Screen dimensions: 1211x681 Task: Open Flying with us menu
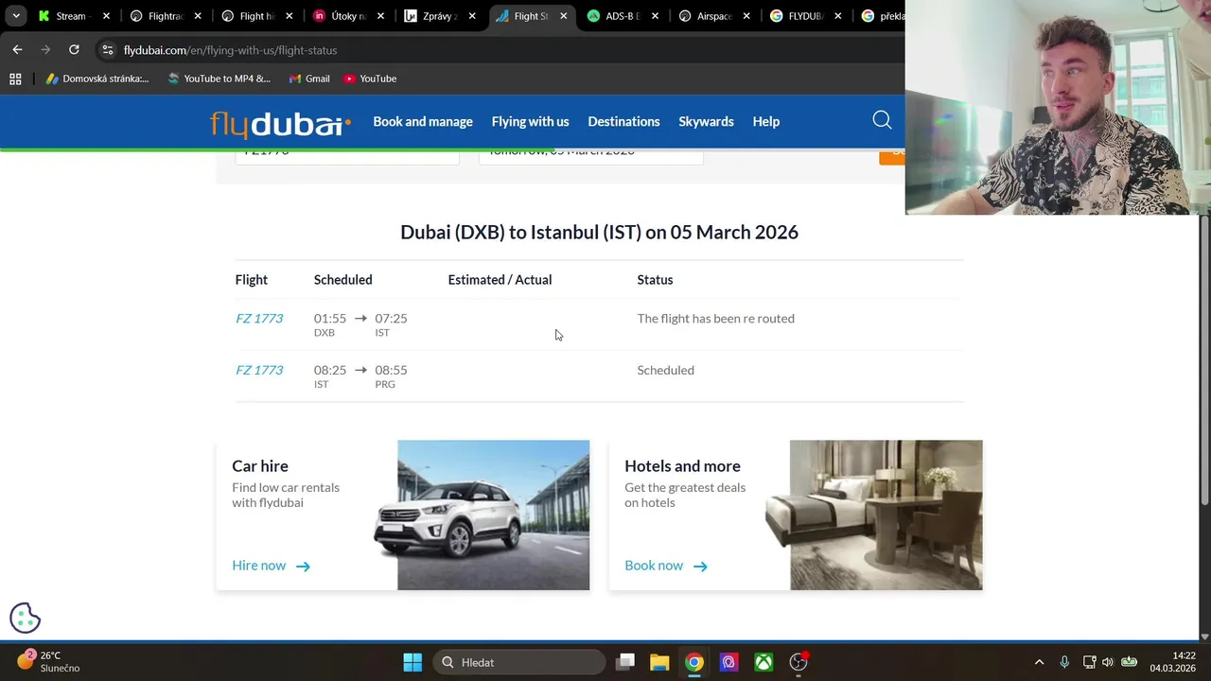[x=530, y=121]
